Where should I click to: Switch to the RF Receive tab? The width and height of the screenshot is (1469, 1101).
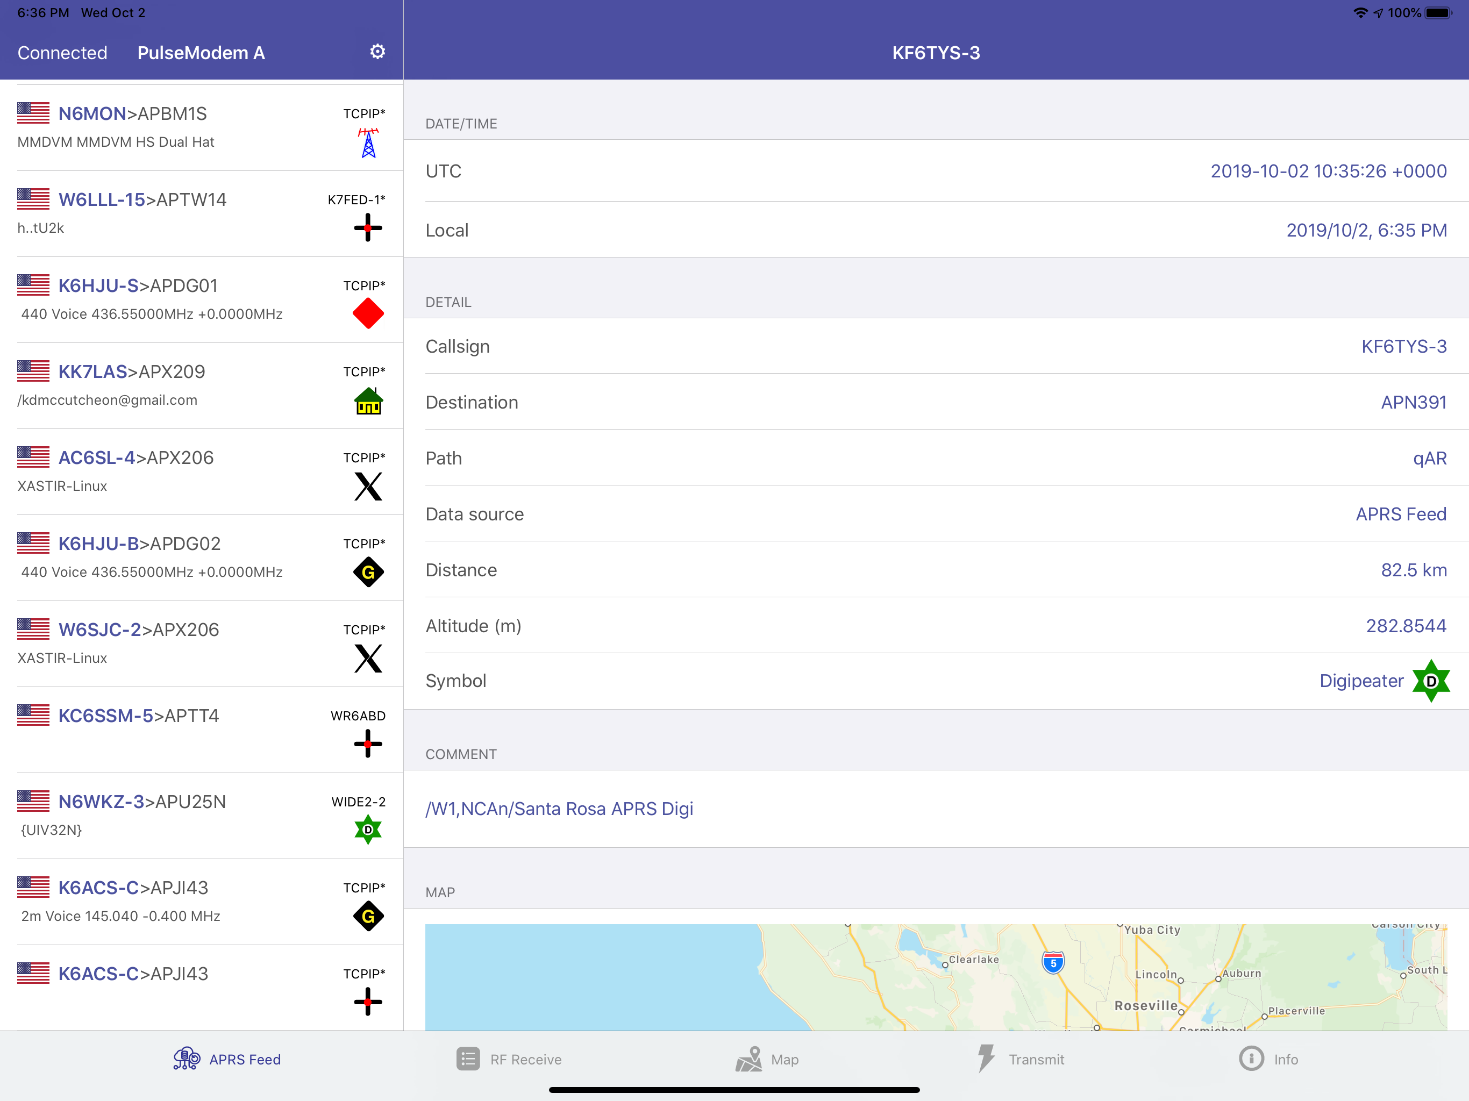509,1059
